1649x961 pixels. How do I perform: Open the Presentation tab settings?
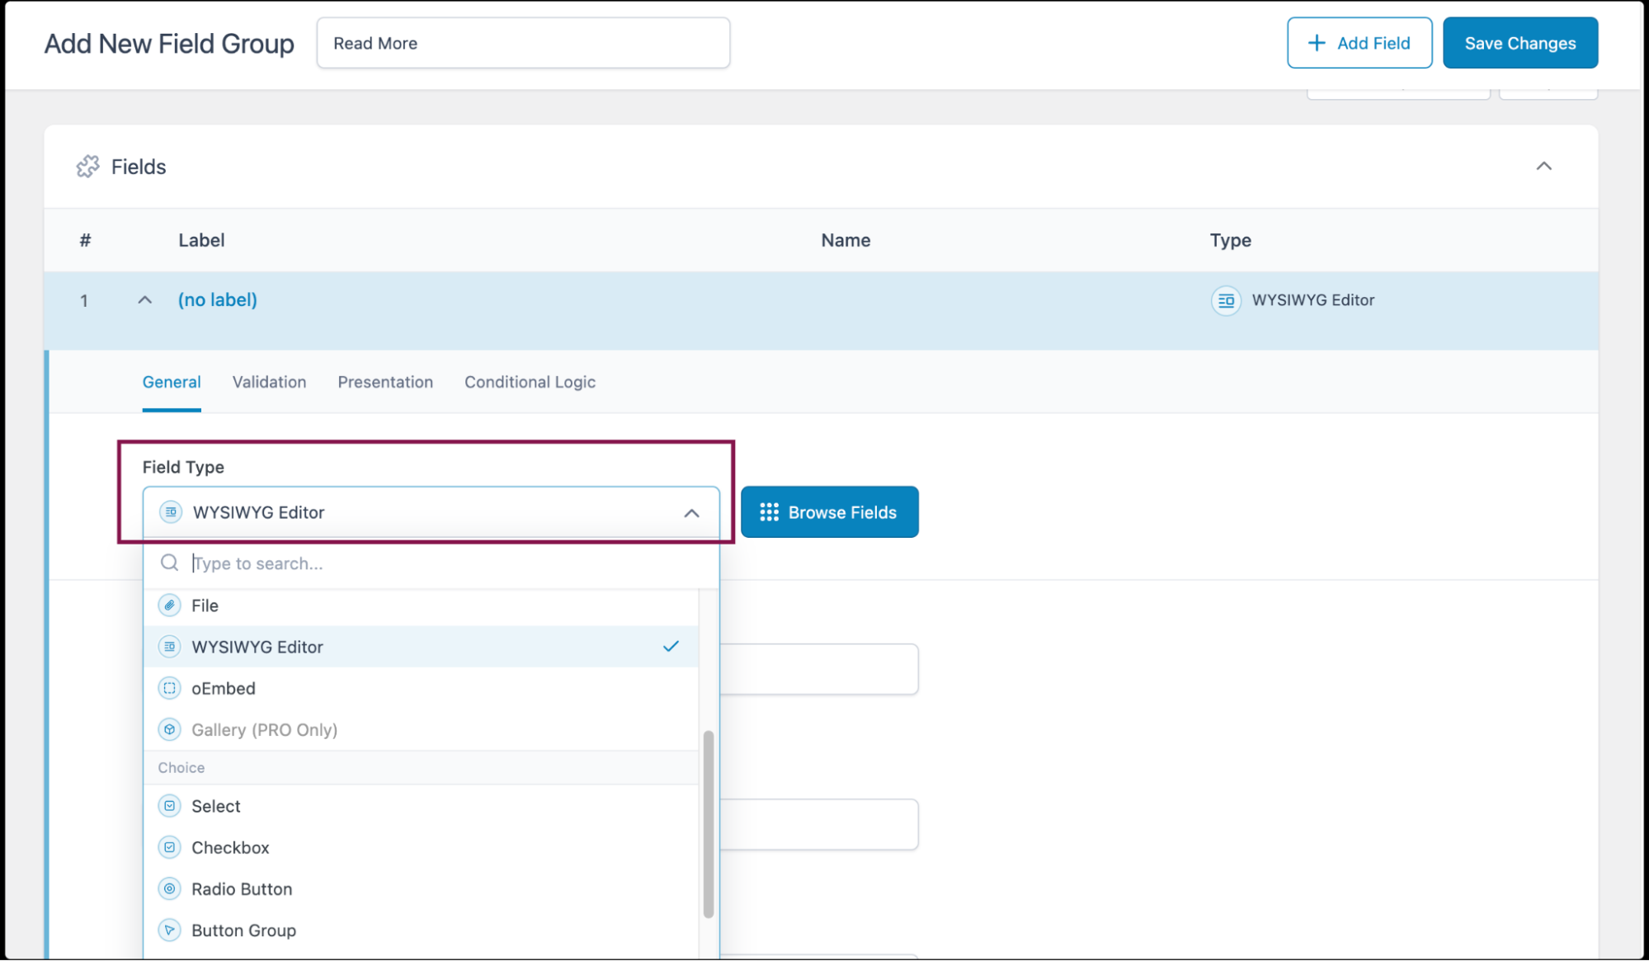[385, 381]
